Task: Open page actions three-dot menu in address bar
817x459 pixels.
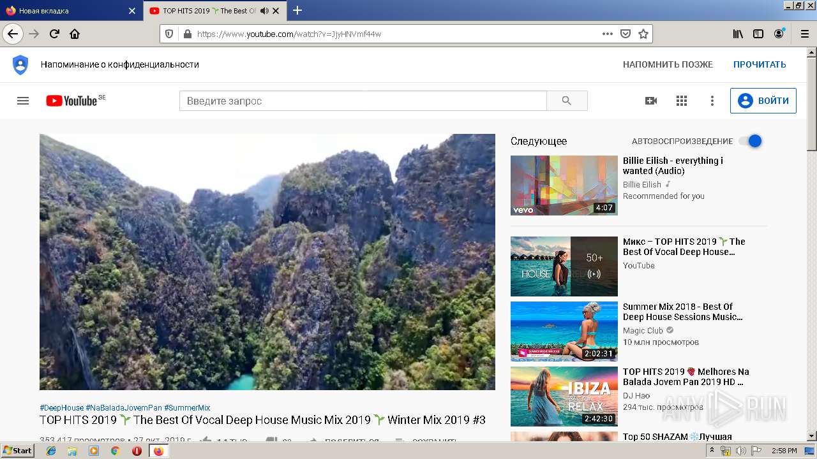Action: pyautogui.click(x=608, y=34)
